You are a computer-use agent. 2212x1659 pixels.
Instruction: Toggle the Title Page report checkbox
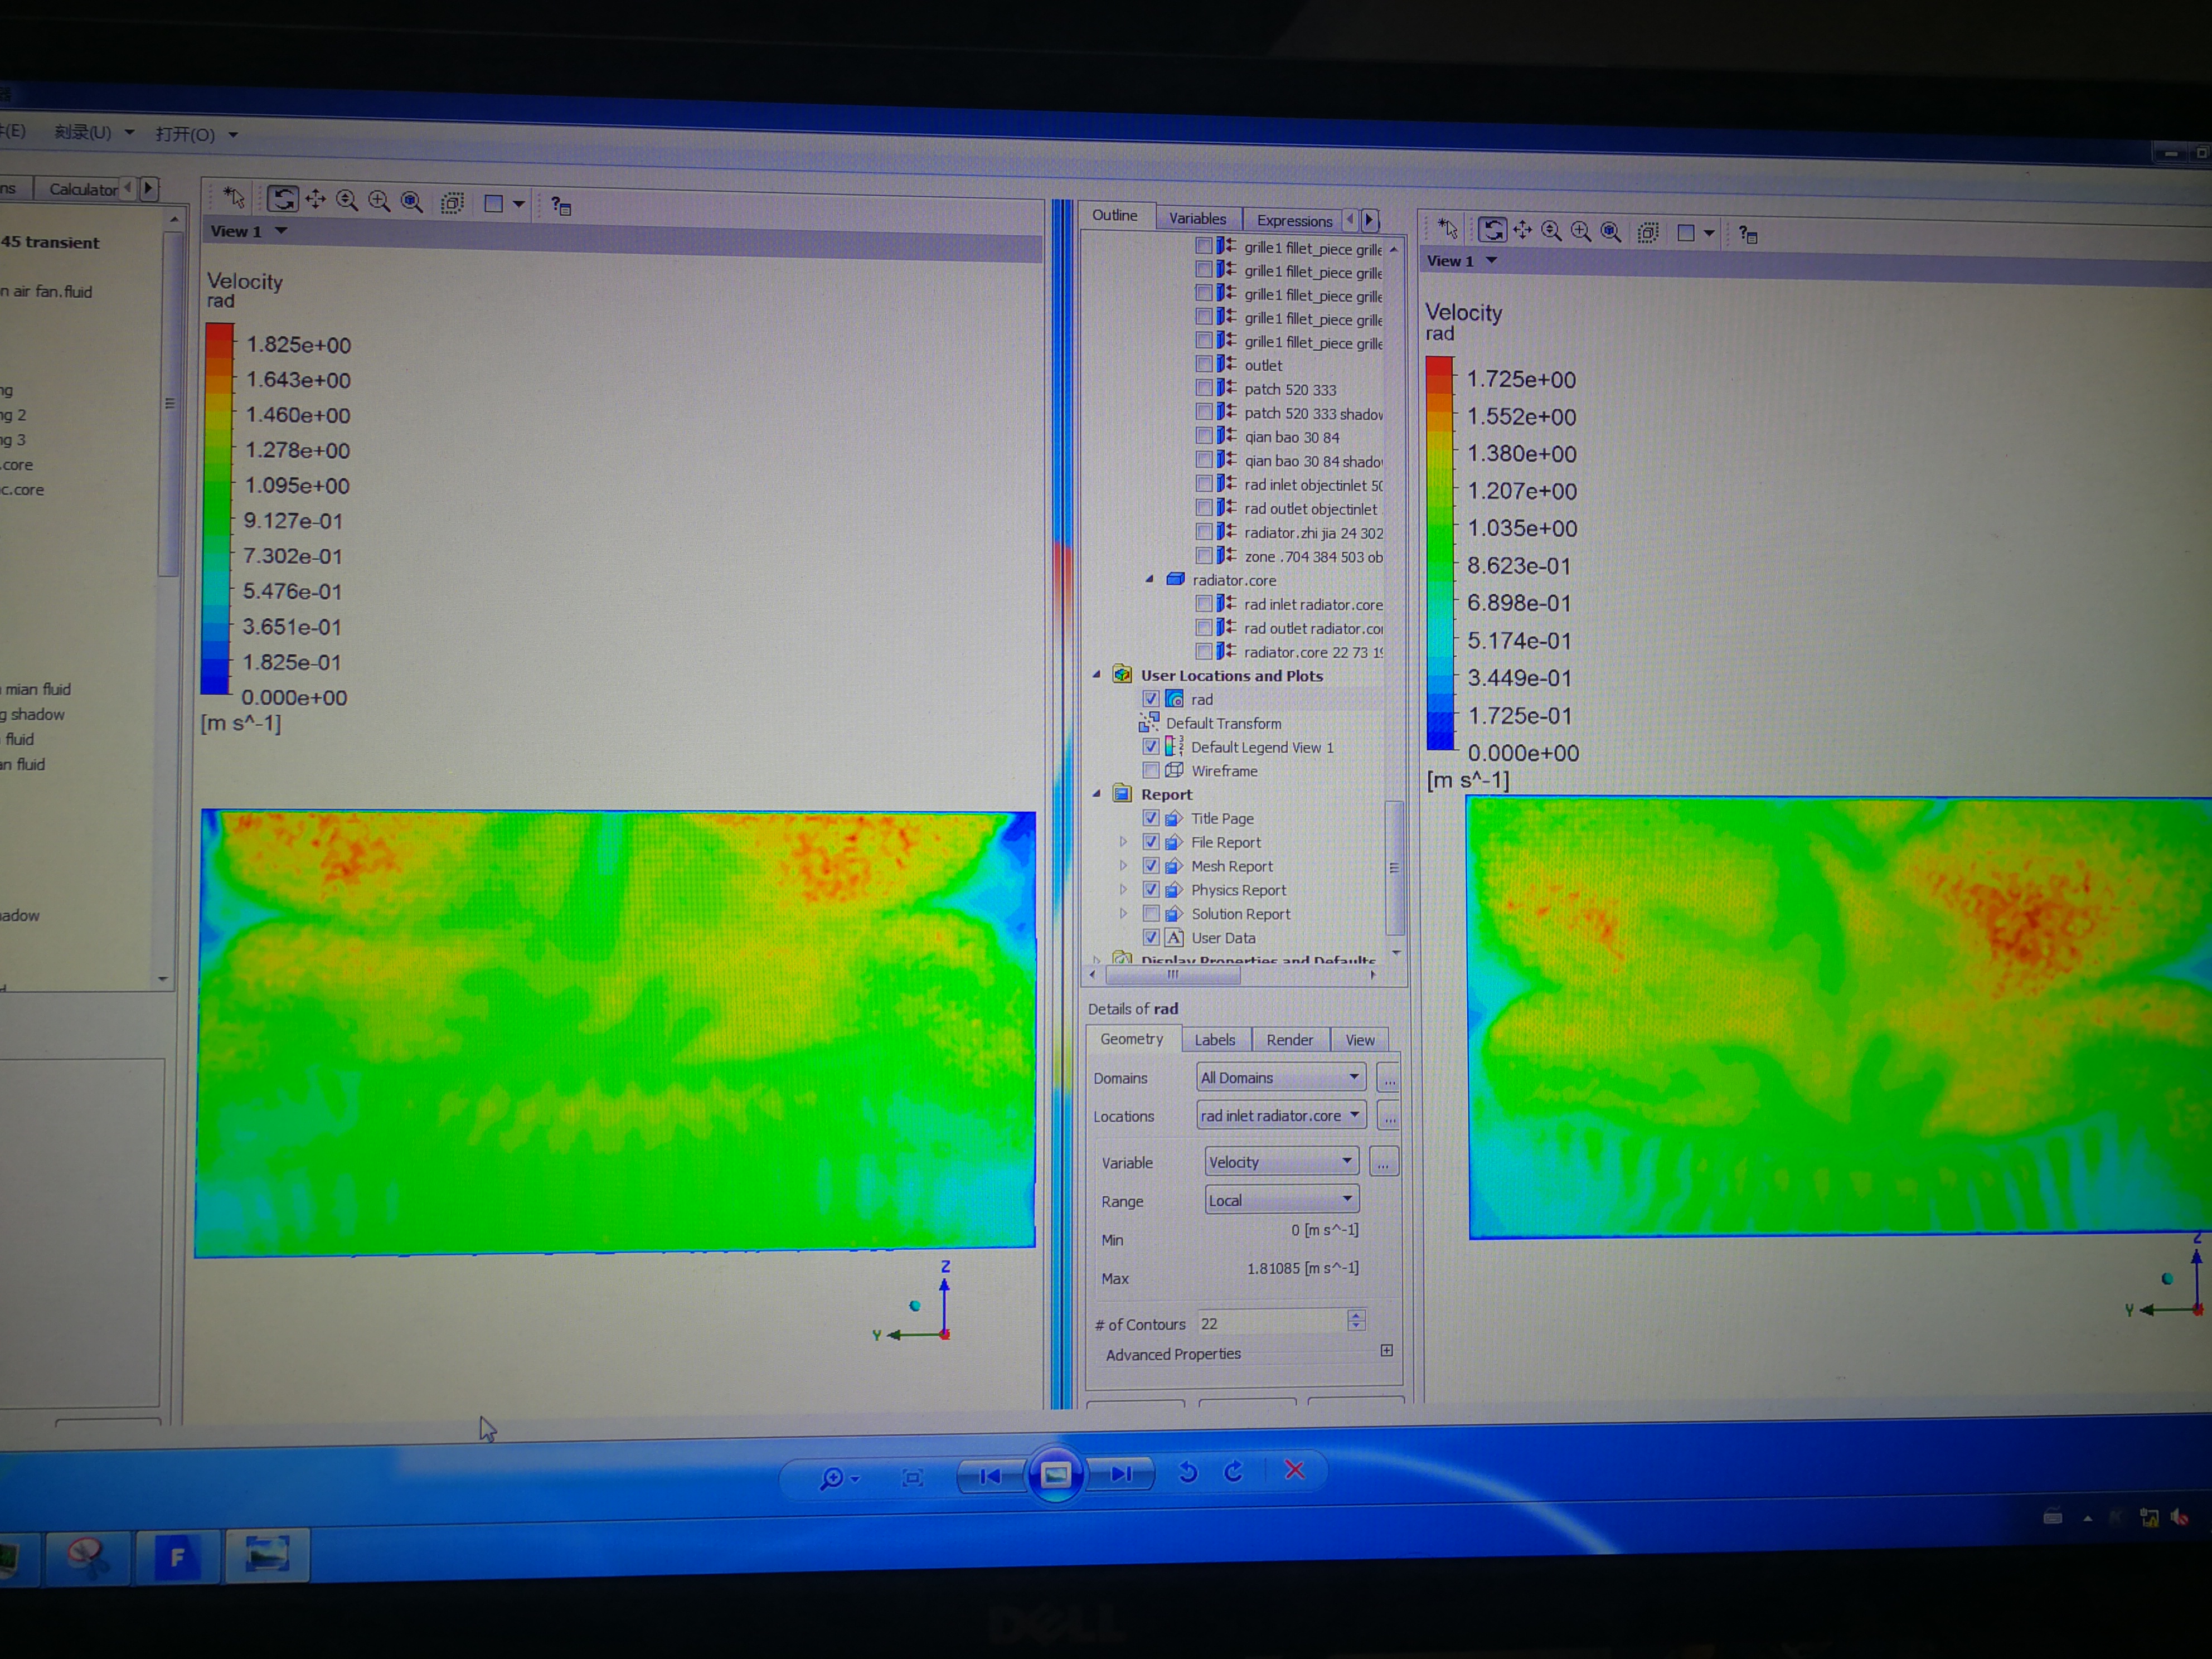click(1151, 818)
